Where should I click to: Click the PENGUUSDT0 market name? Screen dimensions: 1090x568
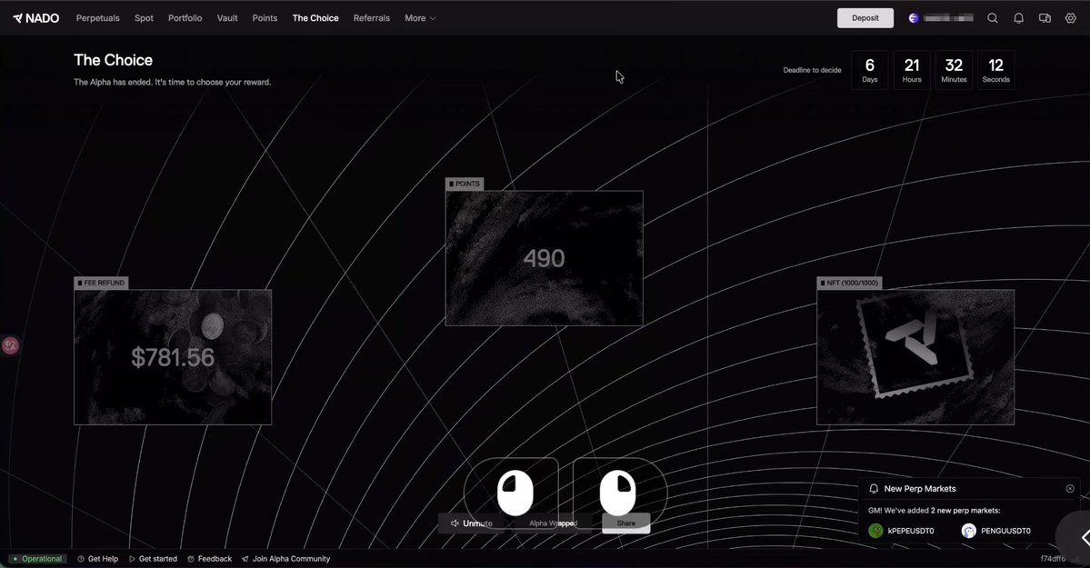(1005, 531)
